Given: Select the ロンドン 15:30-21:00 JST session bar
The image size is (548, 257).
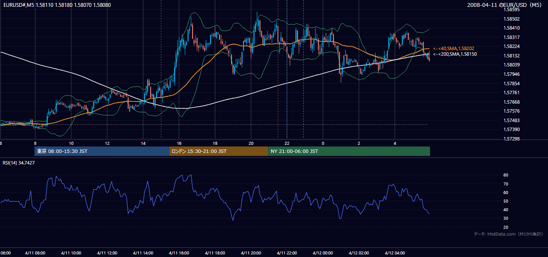Looking at the screenshot, I should tap(219, 151).
